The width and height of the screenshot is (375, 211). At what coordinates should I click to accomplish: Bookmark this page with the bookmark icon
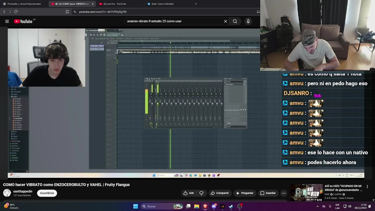tap(67, 12)
